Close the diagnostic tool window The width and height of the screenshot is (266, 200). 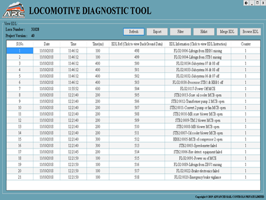(x=263, y=3)
